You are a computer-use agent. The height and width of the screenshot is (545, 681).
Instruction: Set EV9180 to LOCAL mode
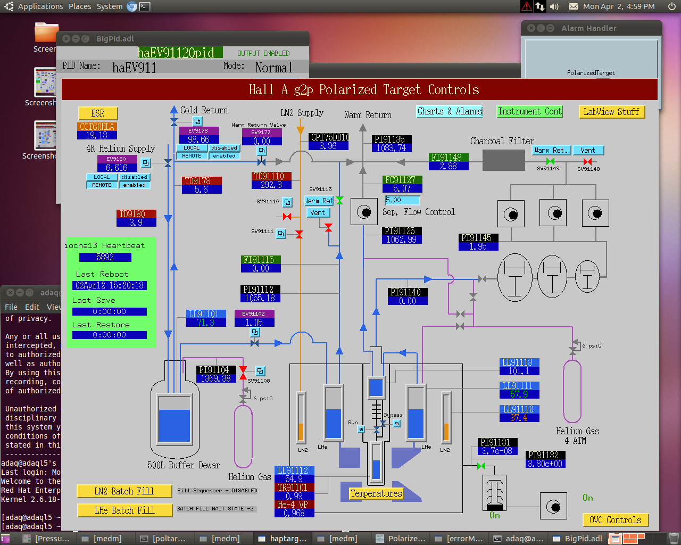pyautogui.click(x=102, y=177)
